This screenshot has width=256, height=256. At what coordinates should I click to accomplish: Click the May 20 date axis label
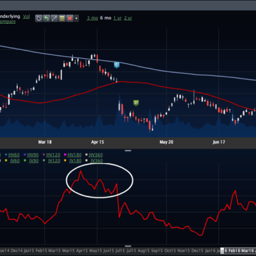166,142
